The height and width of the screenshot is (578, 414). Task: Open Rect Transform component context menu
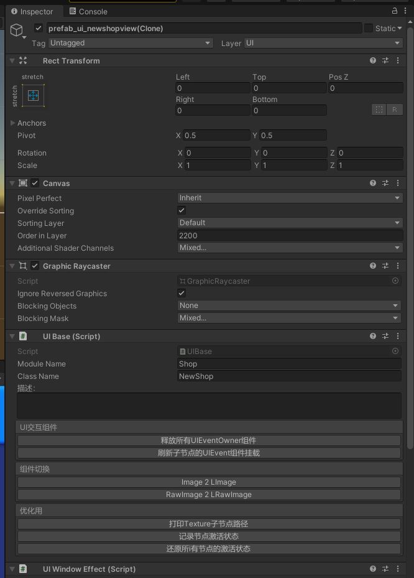[x=398, y=60]
